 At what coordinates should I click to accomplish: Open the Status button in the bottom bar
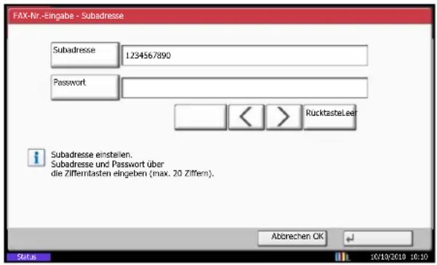[28, 257]
